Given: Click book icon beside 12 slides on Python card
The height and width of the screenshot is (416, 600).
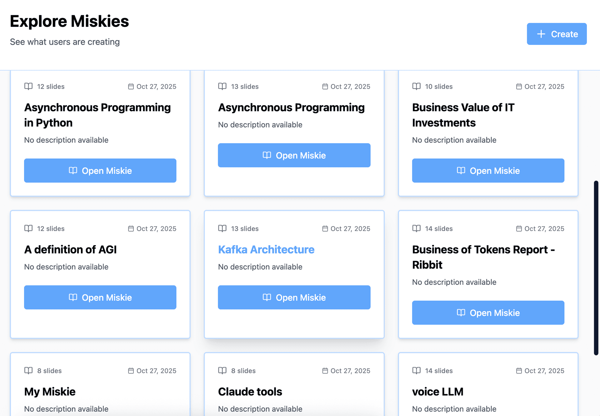Looking at the screenshot, I should (28, 87).
